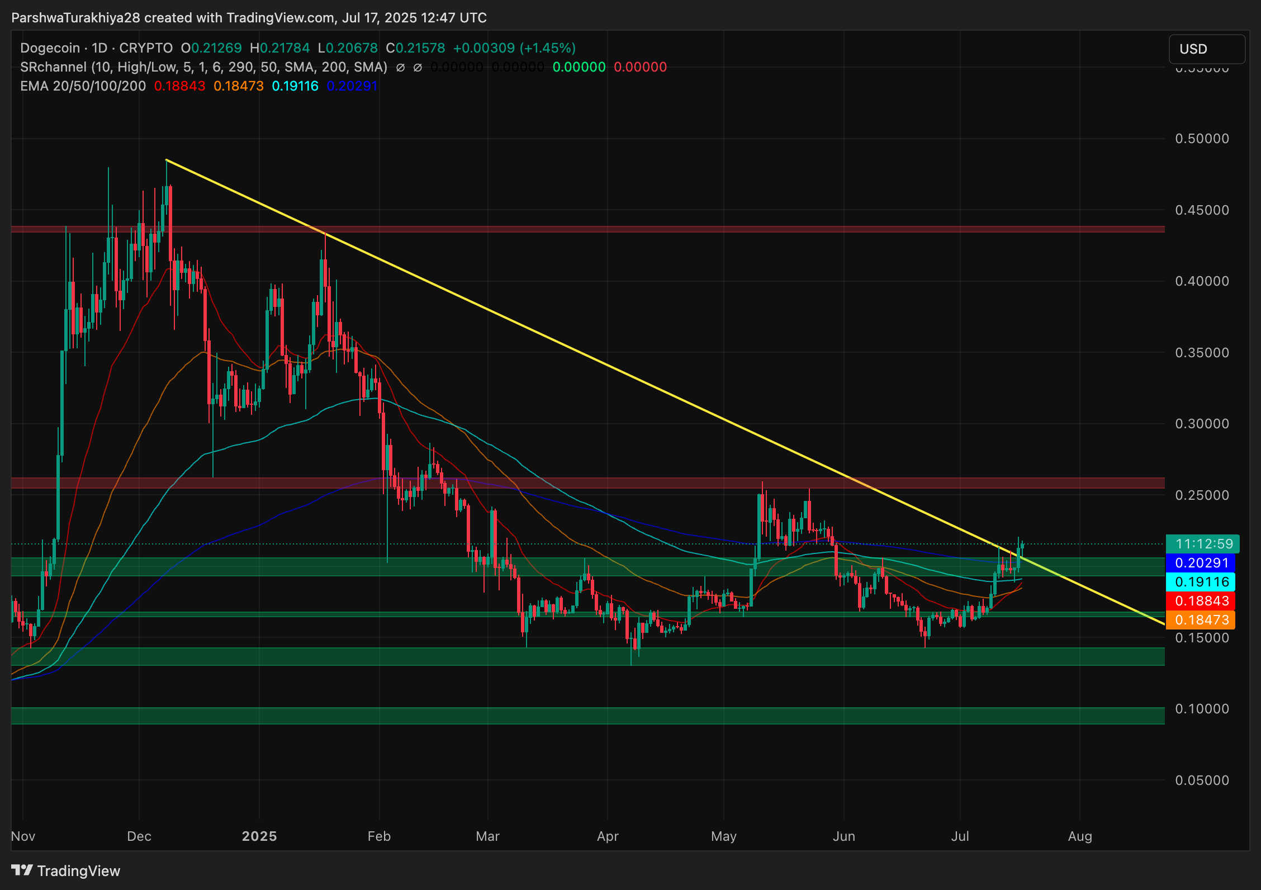
Task: Click the 2025 label on time axis
Action: [x=259, y=836]
